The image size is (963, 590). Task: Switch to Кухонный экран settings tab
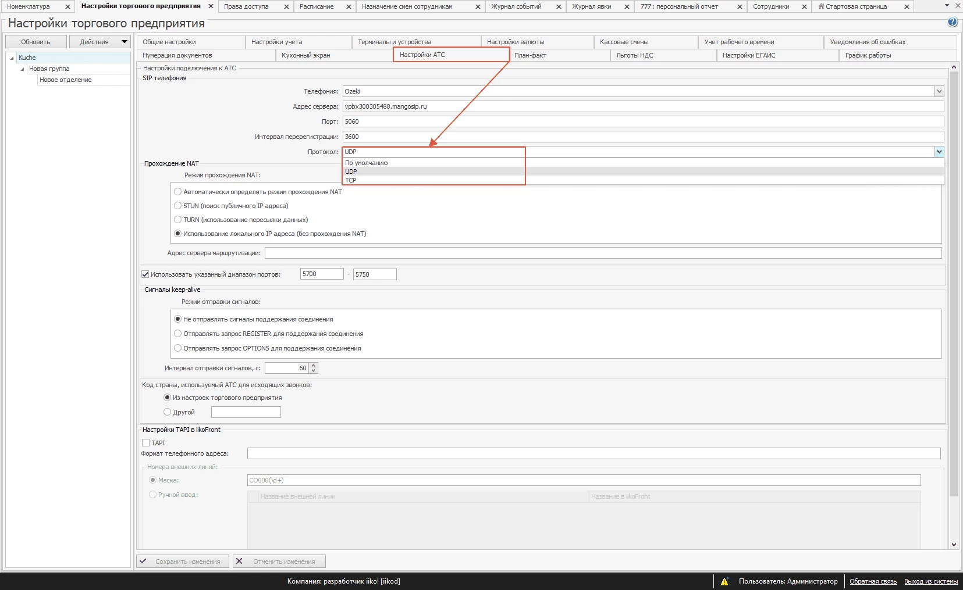[305, 55]
